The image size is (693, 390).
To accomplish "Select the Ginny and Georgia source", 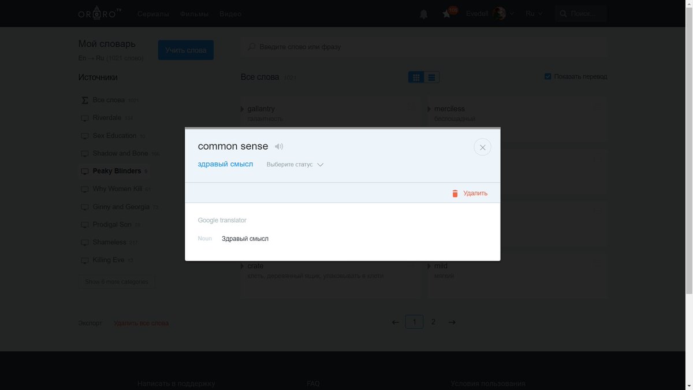I will tap(118, 207).
